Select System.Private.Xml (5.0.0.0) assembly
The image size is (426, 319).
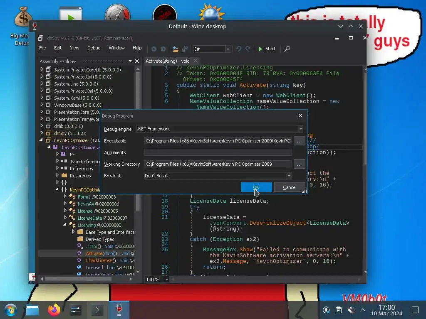pyautogui.click(x=83, y=91)
